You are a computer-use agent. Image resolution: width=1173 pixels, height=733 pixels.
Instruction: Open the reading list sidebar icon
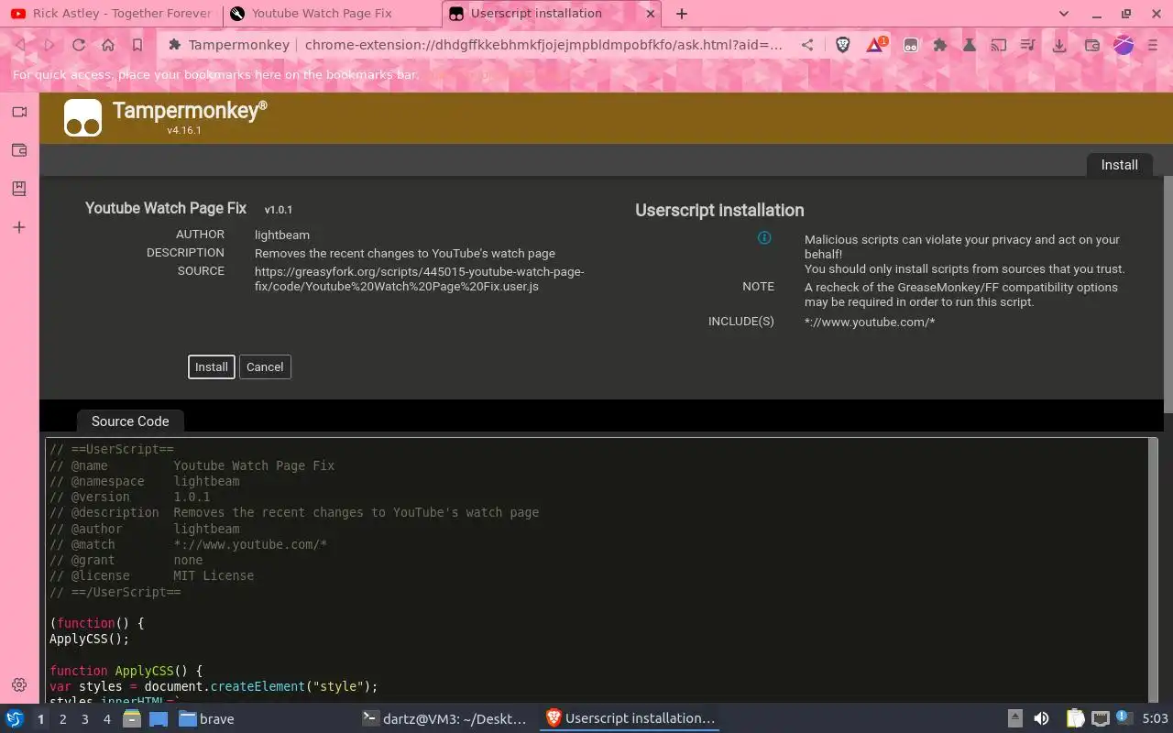pyautogui.click(x=19, y=189)
